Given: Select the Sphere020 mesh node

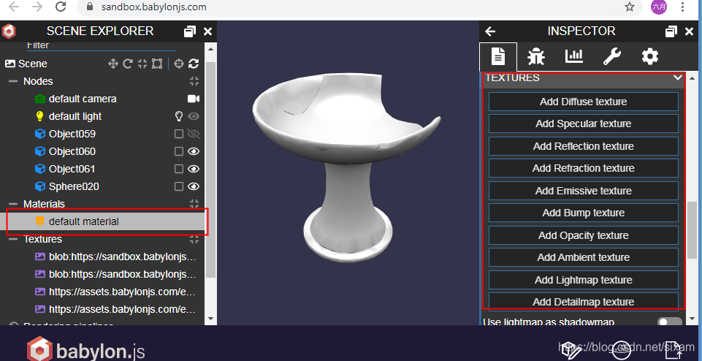Looking at the screenshot, I should [x=74, y=186].
